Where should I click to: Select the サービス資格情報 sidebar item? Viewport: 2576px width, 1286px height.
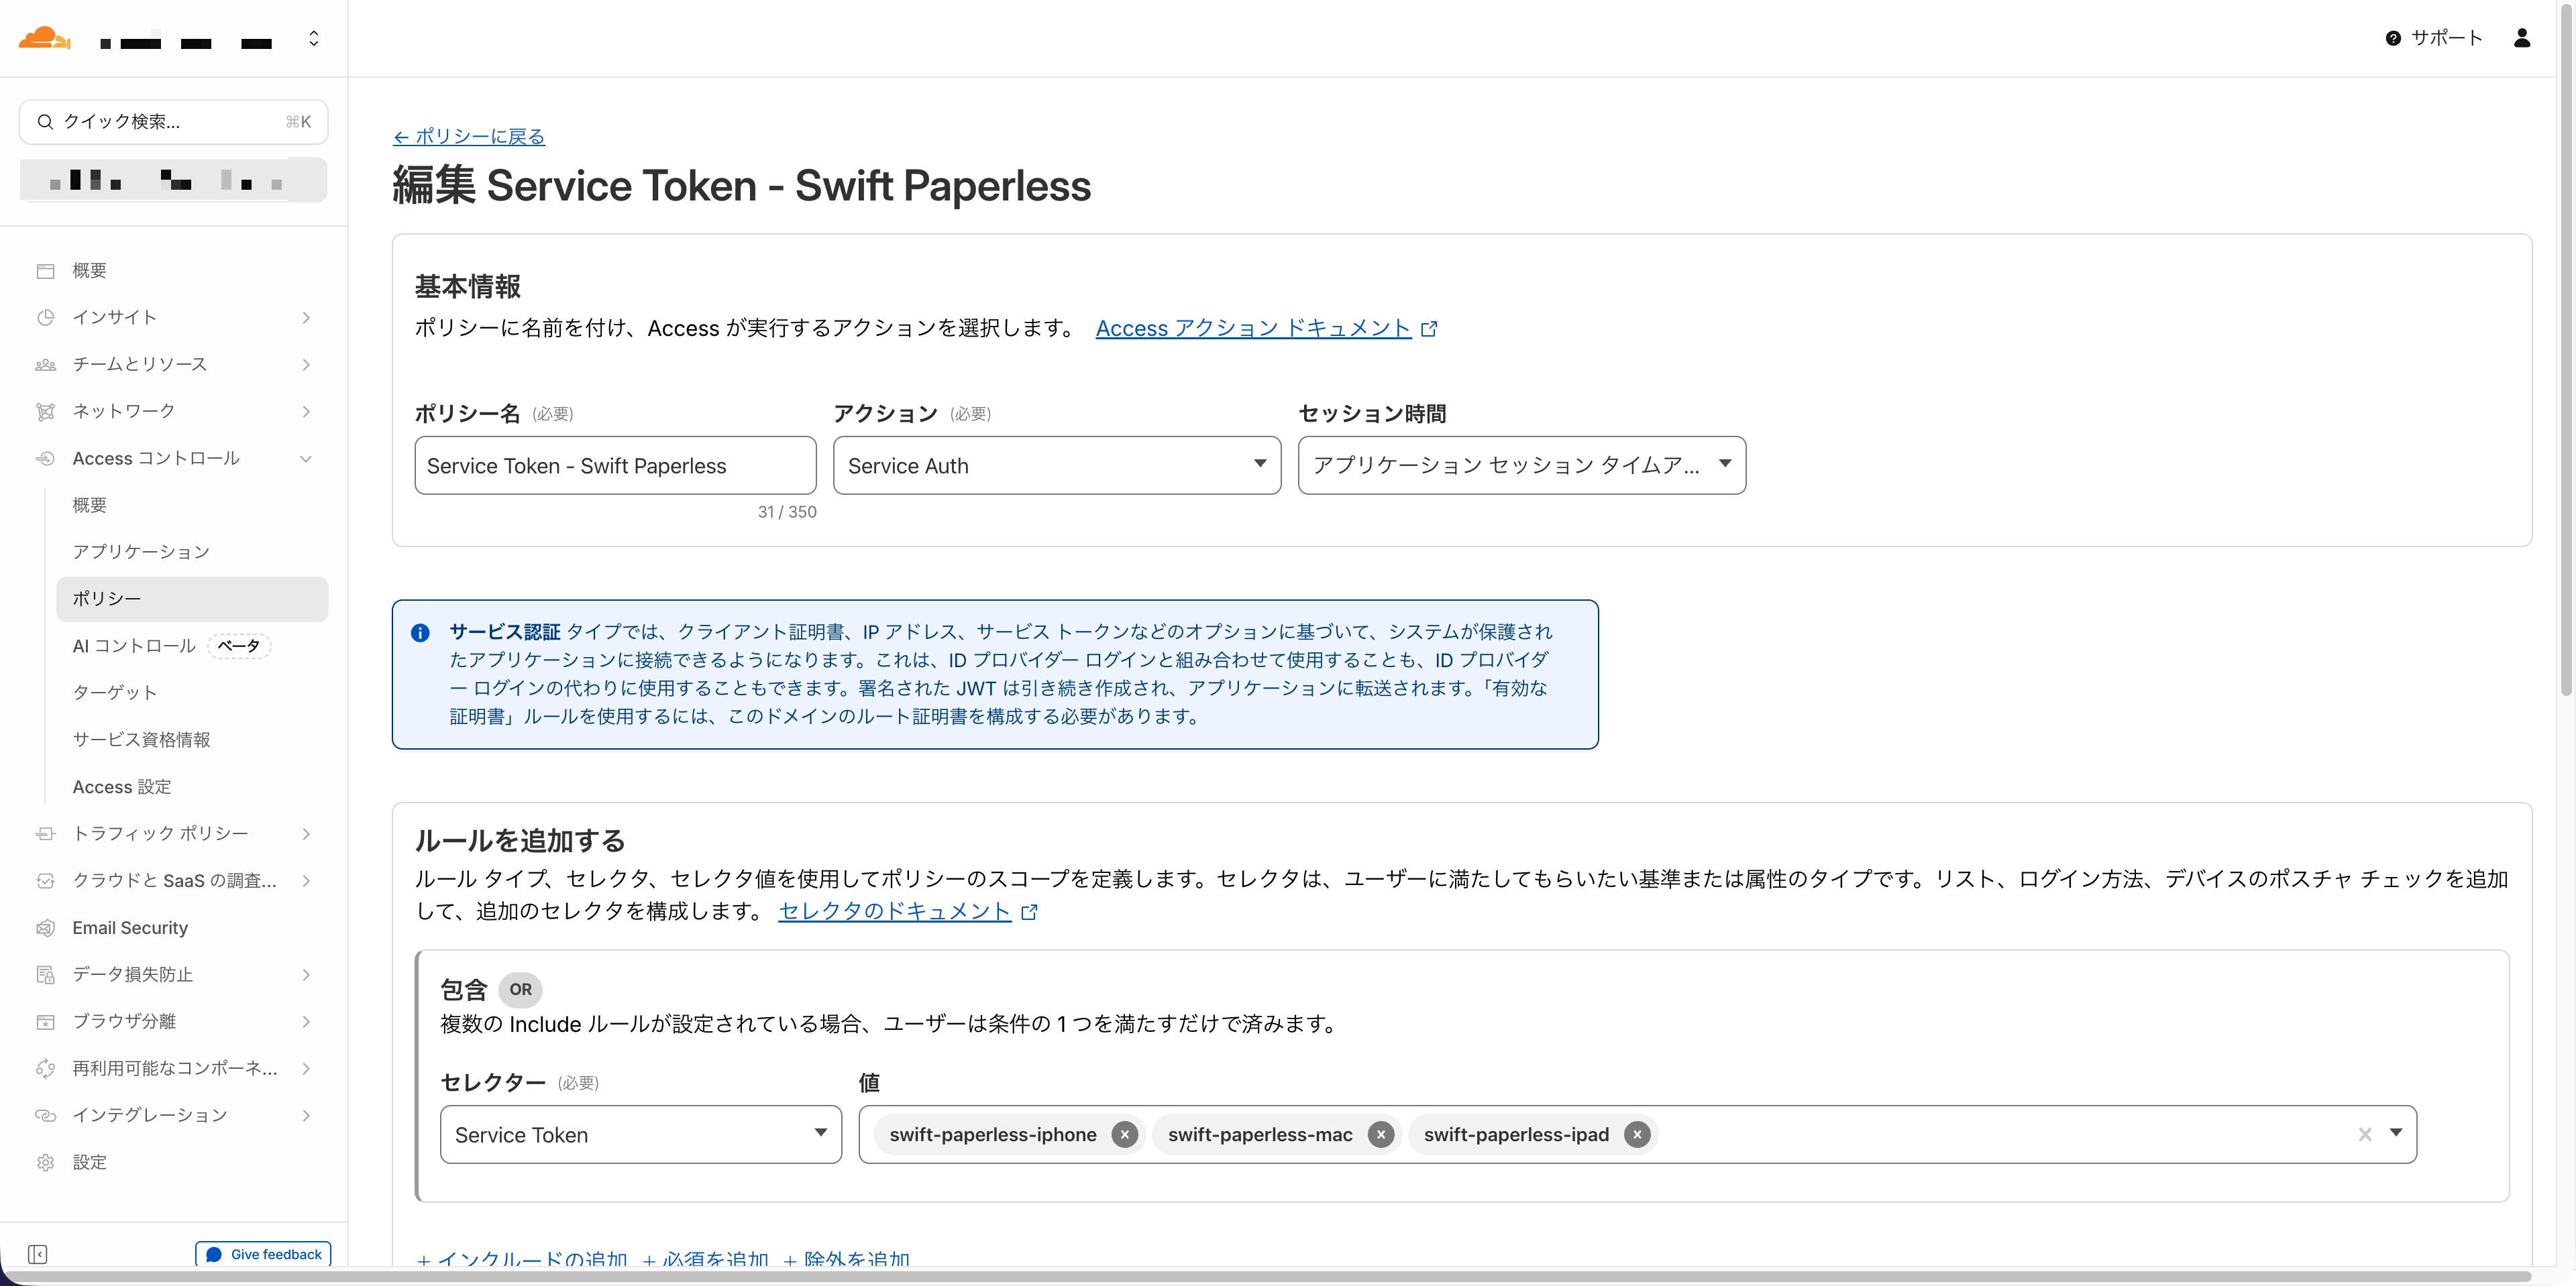click(x=141, y=740)
